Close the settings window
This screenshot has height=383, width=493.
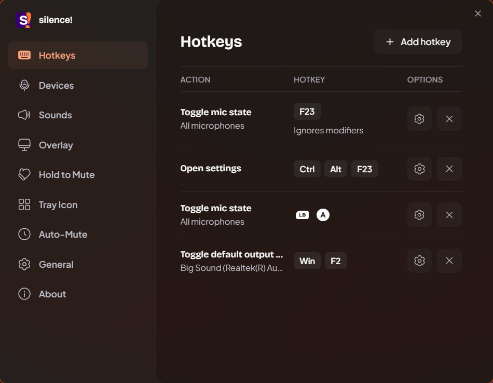pyautogui.click(x=477, y=13)
